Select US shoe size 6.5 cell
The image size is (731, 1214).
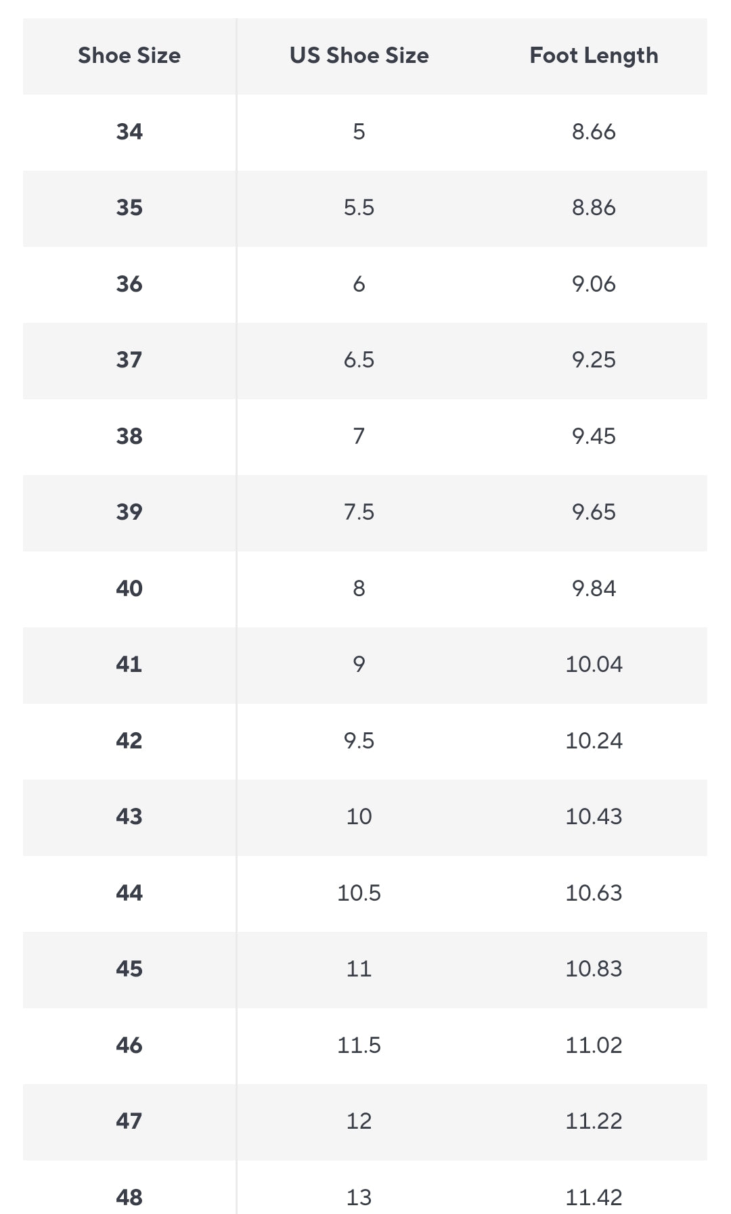[x=359, y=359]
